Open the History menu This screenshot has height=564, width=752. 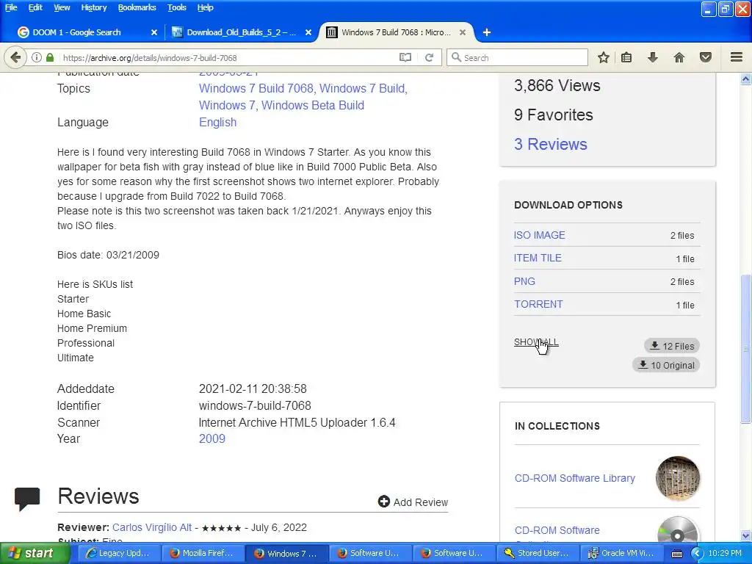[x=93, y=7]
